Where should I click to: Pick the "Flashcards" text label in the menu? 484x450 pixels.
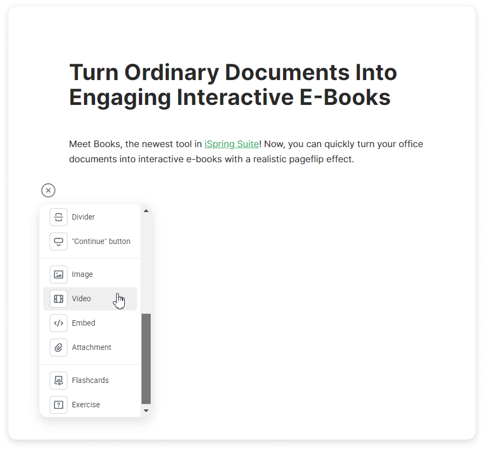click(90, 380)
